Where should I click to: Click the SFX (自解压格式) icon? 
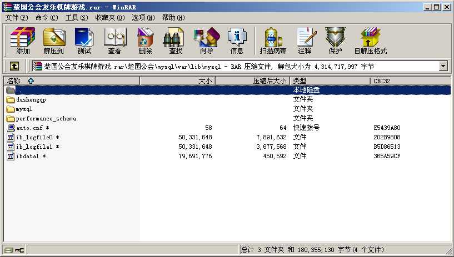click(x=371, y=41)
